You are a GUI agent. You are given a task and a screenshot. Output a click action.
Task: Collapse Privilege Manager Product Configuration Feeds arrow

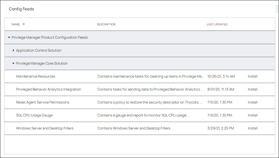(9, 37)
